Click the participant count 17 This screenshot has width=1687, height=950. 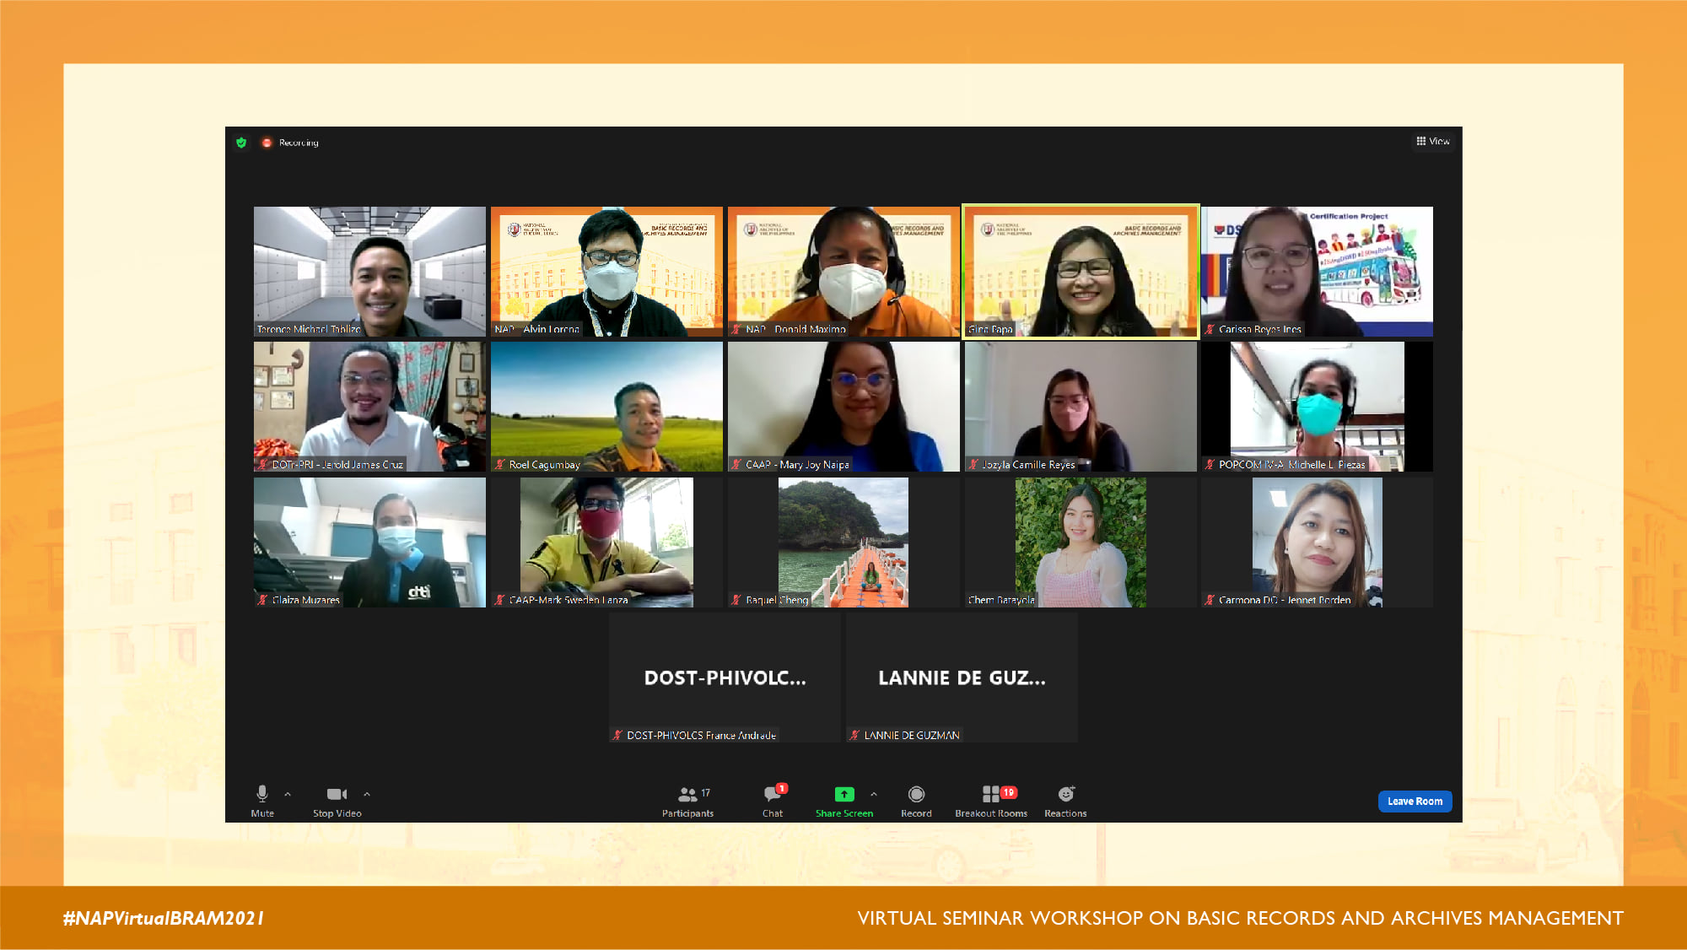tap(706, 793)
